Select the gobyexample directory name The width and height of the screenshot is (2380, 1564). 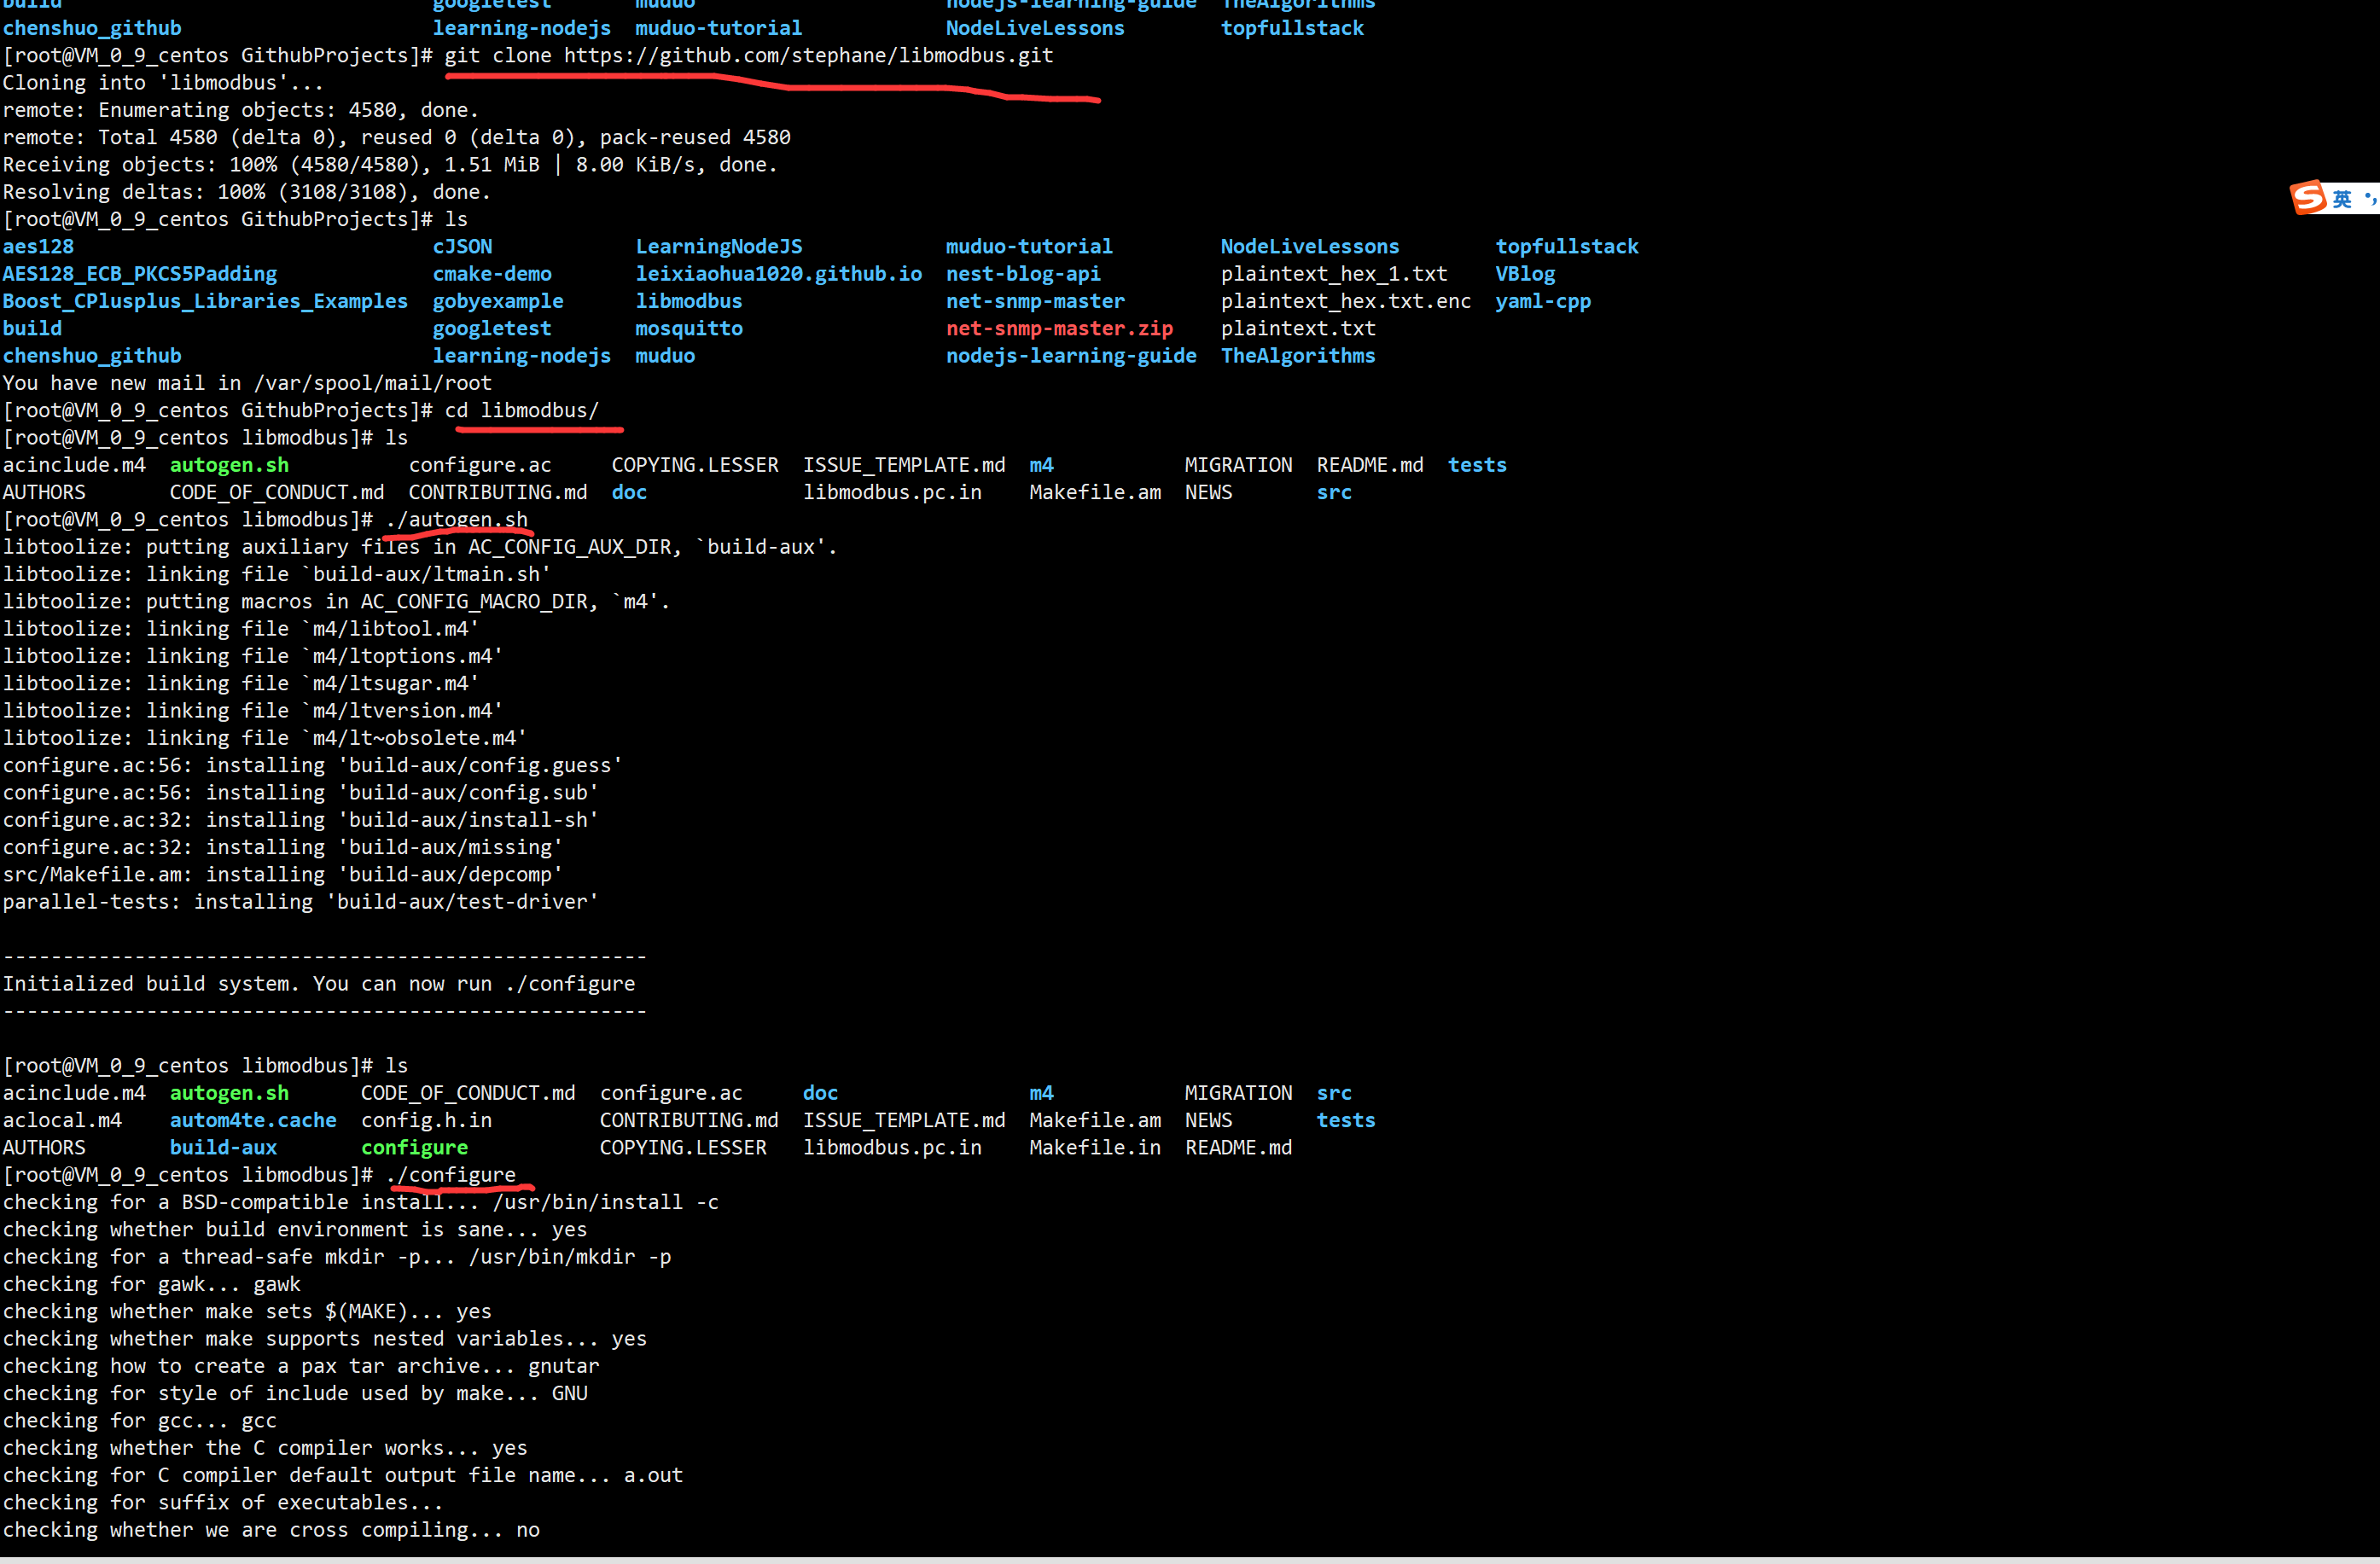tap(498, 301)
